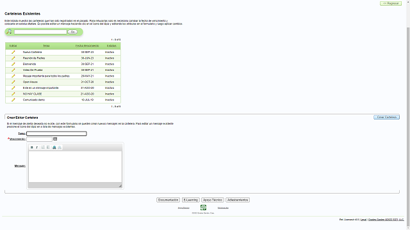Click Inactivo status in Bienvenida row
Screen dimensions: 410x230
110,64
